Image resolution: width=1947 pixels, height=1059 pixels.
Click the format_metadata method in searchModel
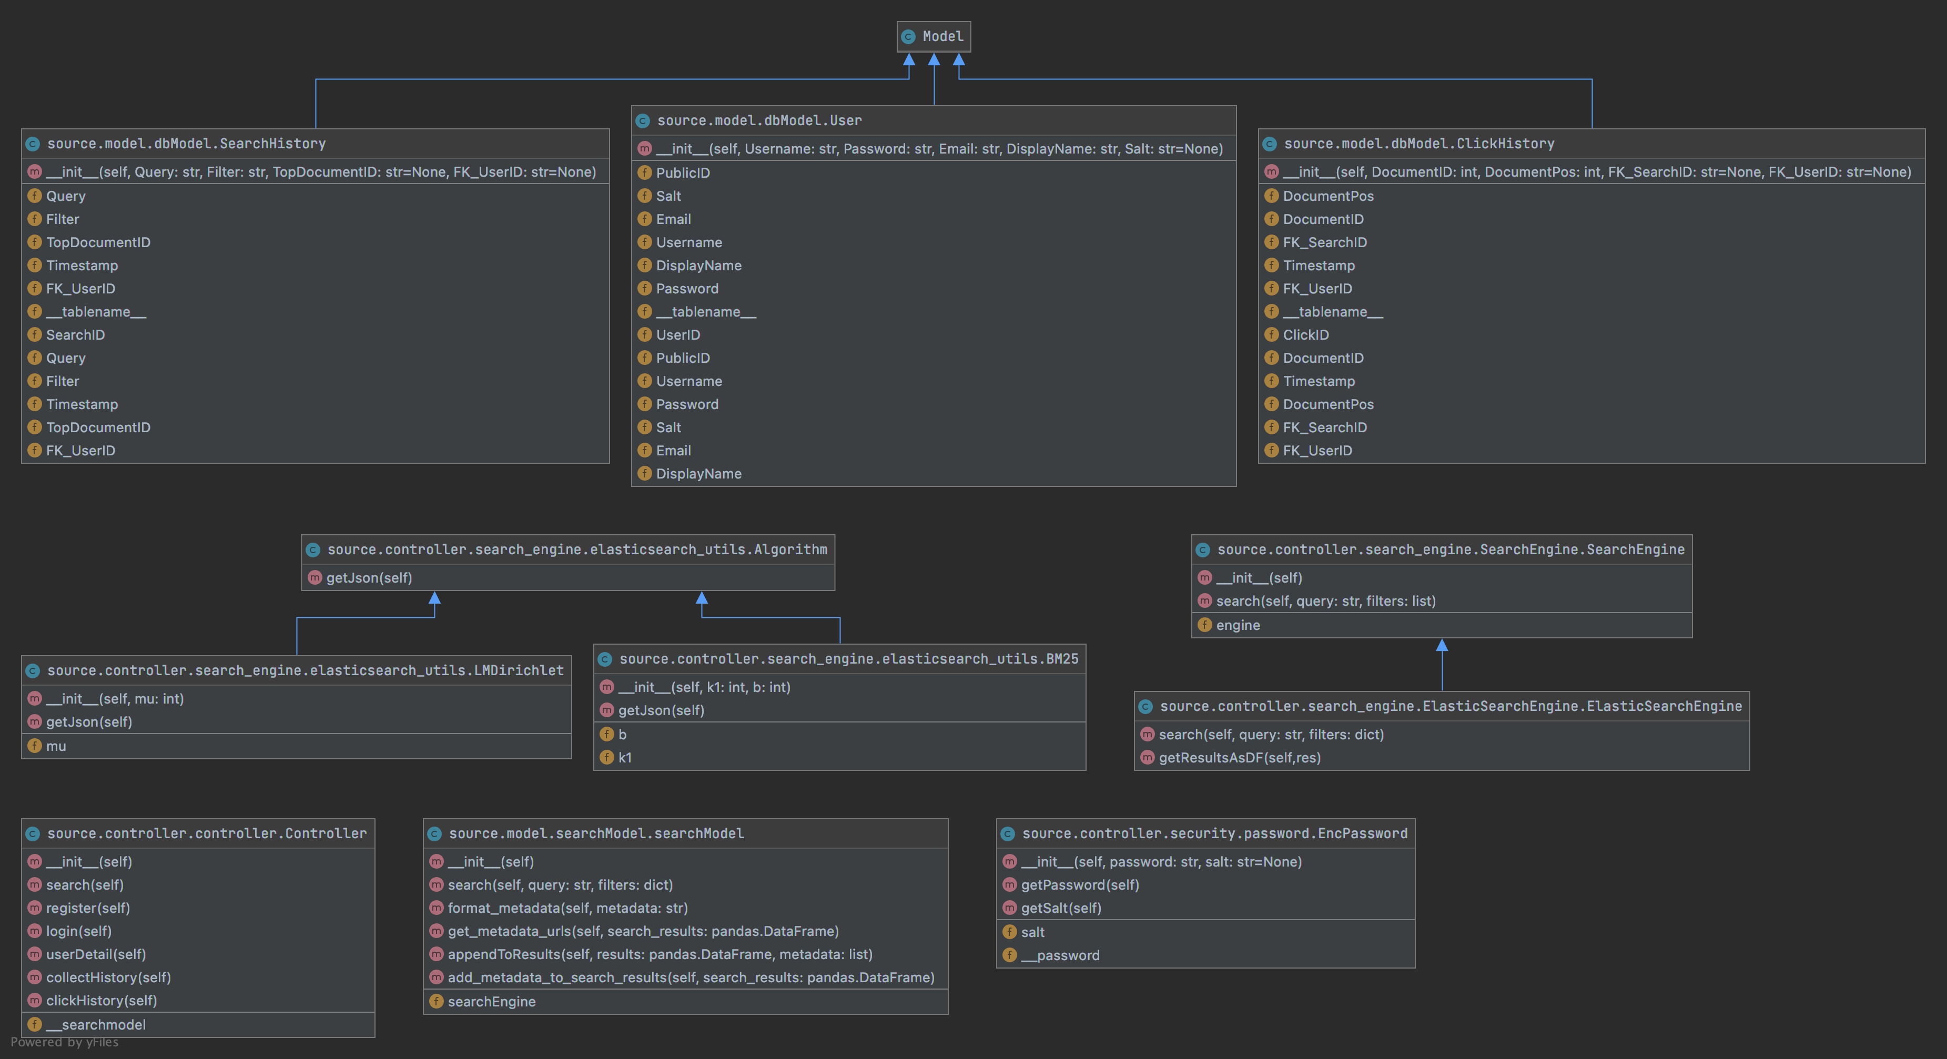pos(567,908)
